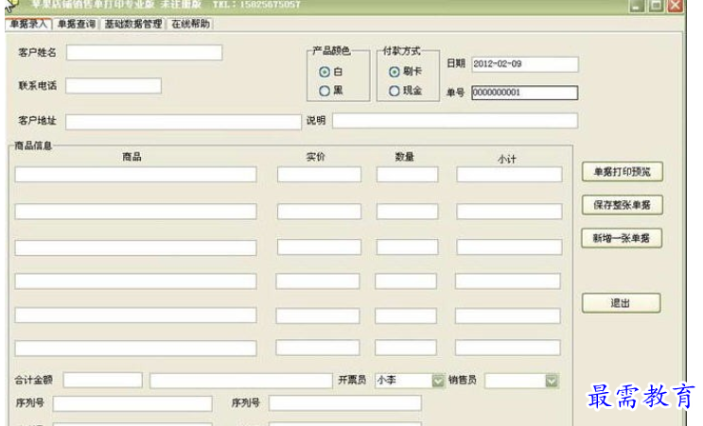Image resolution: width=703 pixels, height=426 pixels.
Task: Click the first row 商品 field
Action: pos(136,175)
